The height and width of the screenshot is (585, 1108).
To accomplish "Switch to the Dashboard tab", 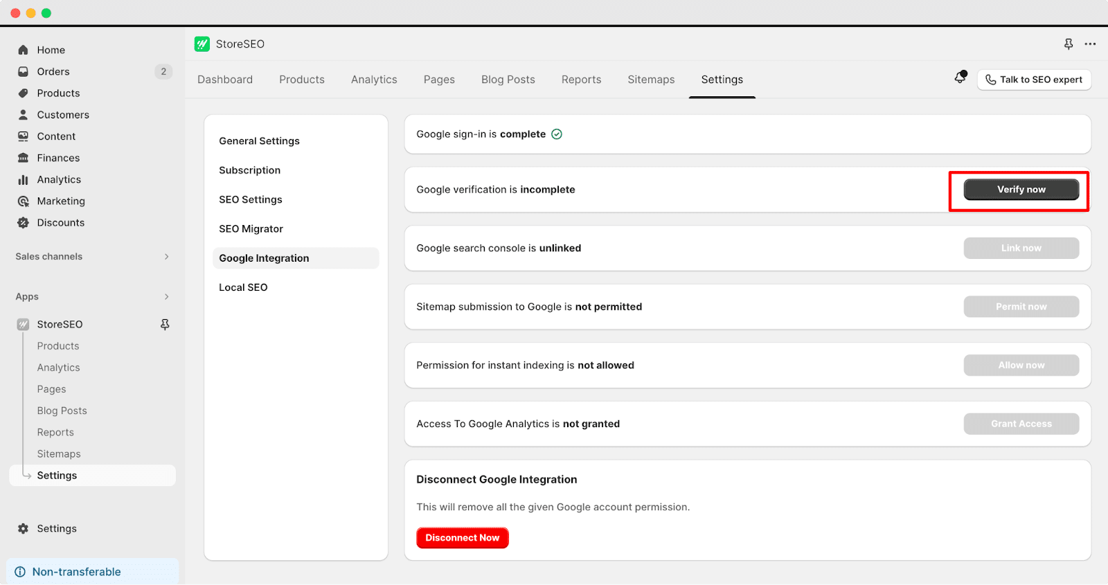I will point(225,80).
